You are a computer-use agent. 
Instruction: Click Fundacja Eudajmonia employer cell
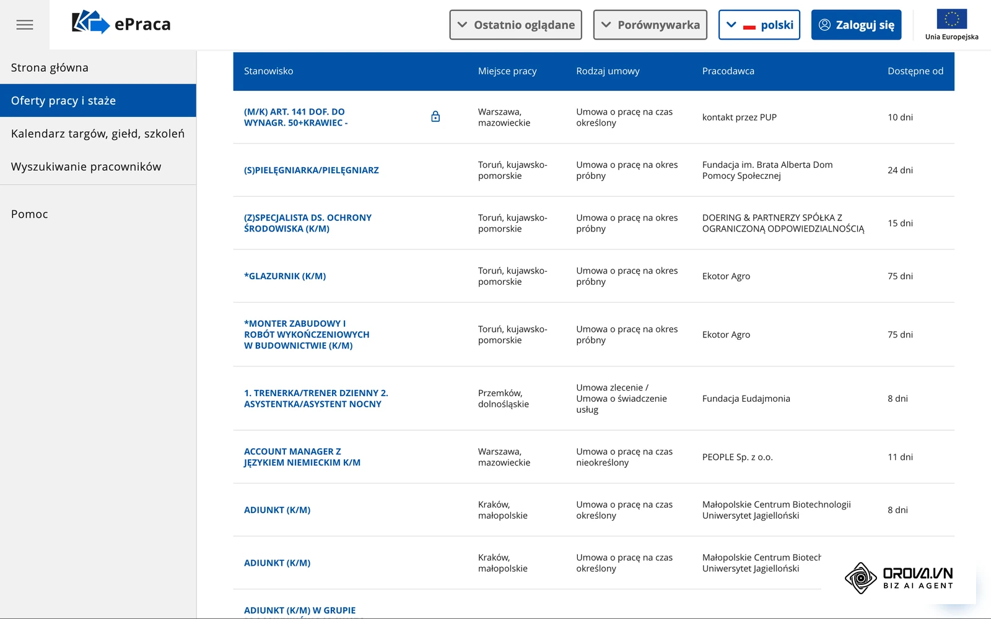[x=746, y=399]
